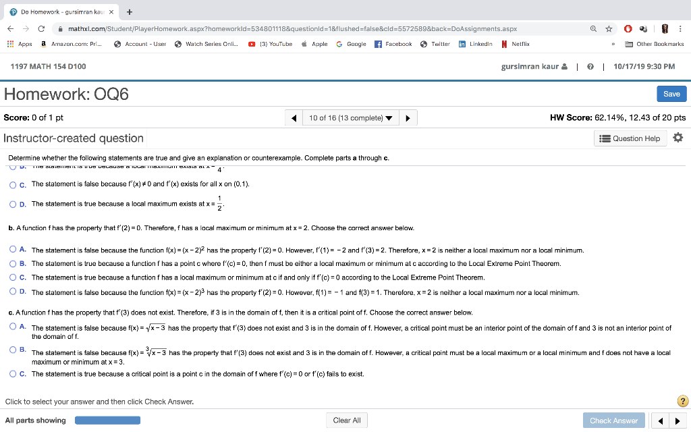
Task: Click the bottom-right next arrow button
Action: [x=678, y=421]
